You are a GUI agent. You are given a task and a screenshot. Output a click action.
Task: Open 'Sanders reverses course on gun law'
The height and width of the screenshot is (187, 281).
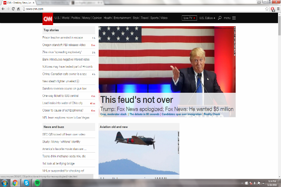64,88
